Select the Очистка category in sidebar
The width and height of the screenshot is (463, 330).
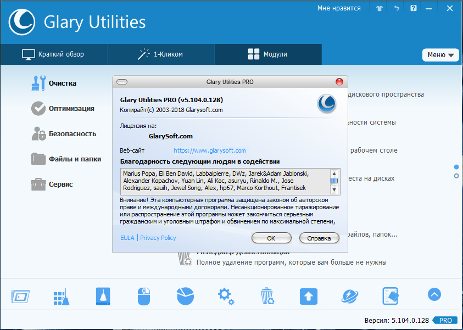54,83
